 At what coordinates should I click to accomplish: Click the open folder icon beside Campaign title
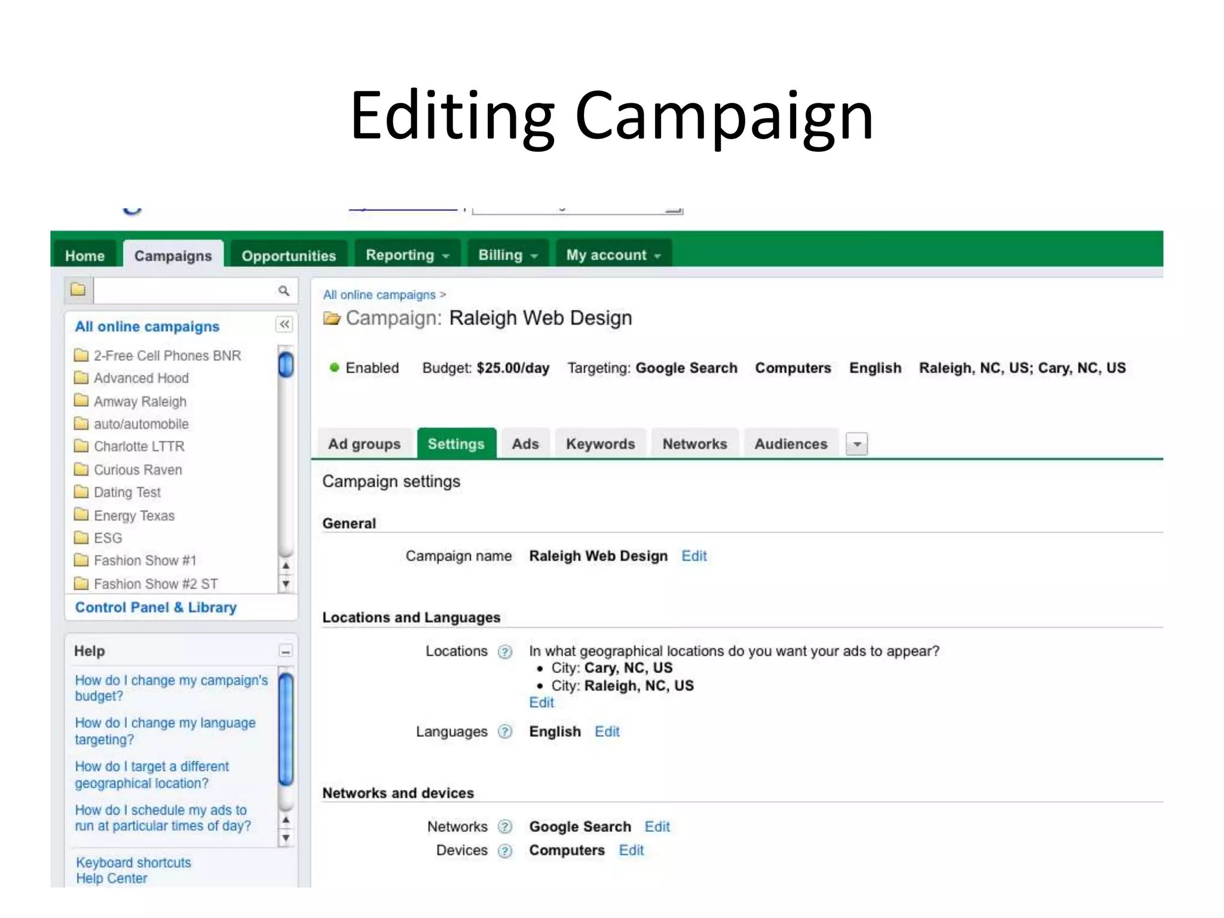(x=332, y=318)
